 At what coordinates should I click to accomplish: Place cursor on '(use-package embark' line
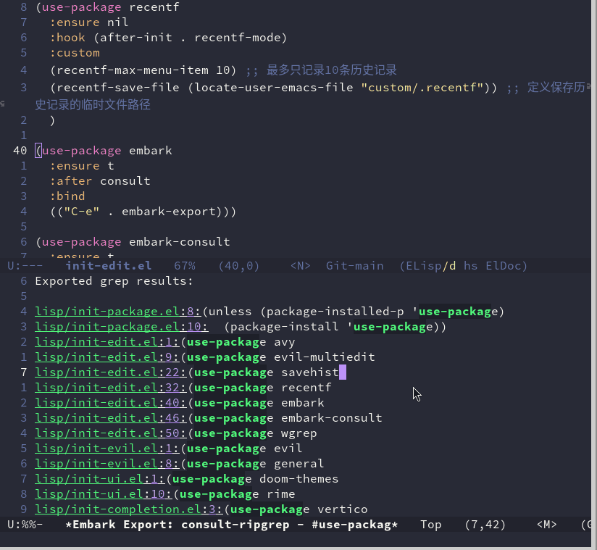104,151
